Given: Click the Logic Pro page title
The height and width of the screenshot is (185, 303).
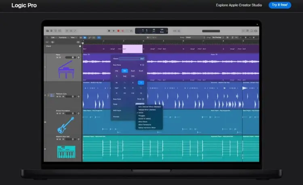Looking at the screenshot, I should click(x=24, y=5).
